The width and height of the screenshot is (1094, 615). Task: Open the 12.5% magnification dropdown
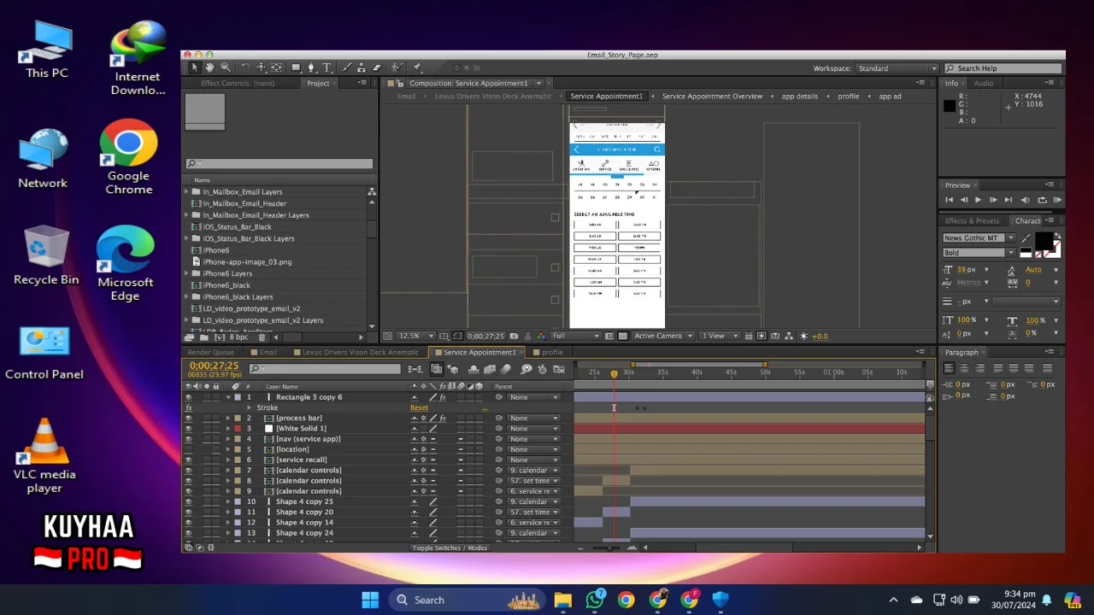coord(416,336)
